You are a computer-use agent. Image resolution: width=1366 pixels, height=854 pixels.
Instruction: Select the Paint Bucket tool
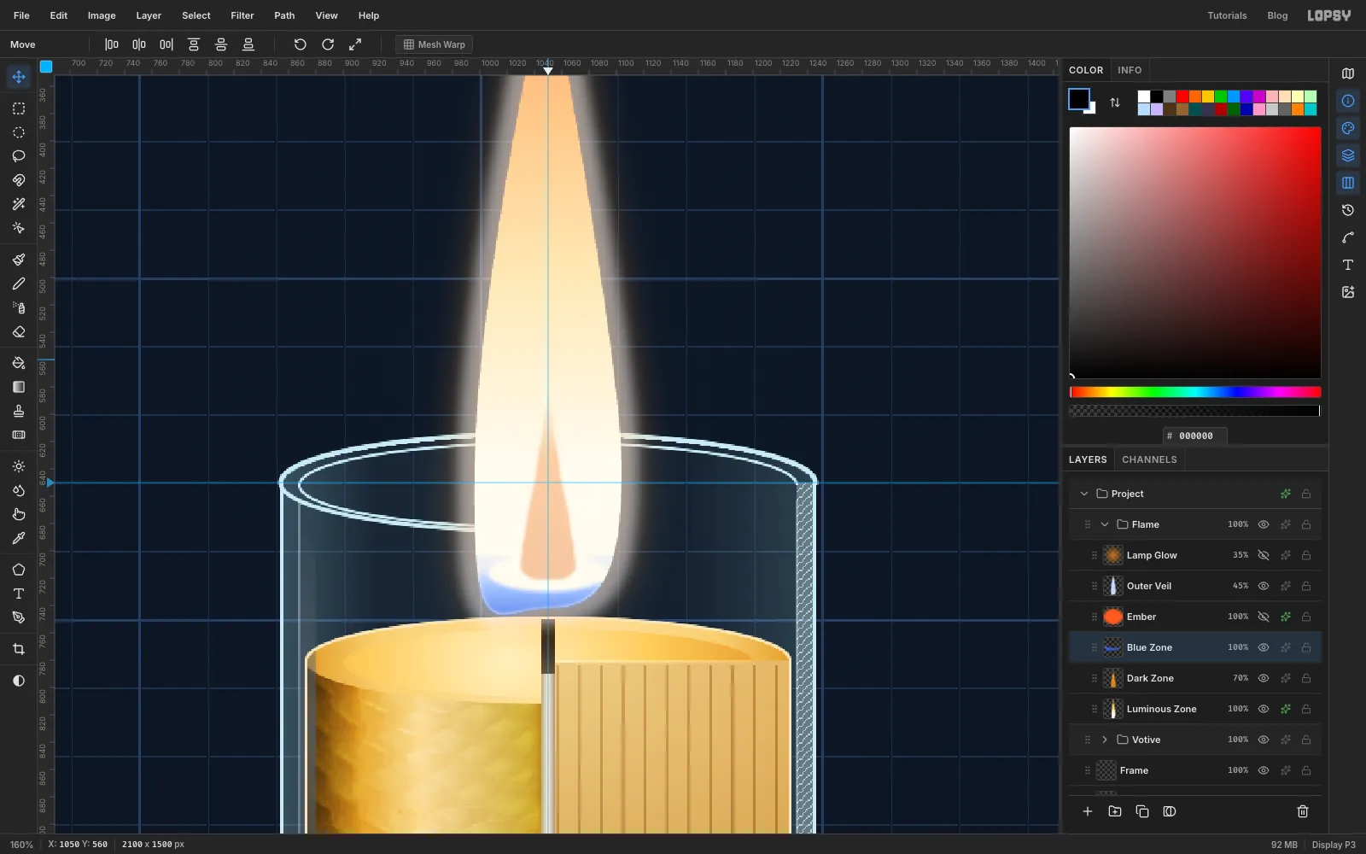pyautogui.click(x=19, y=363)
